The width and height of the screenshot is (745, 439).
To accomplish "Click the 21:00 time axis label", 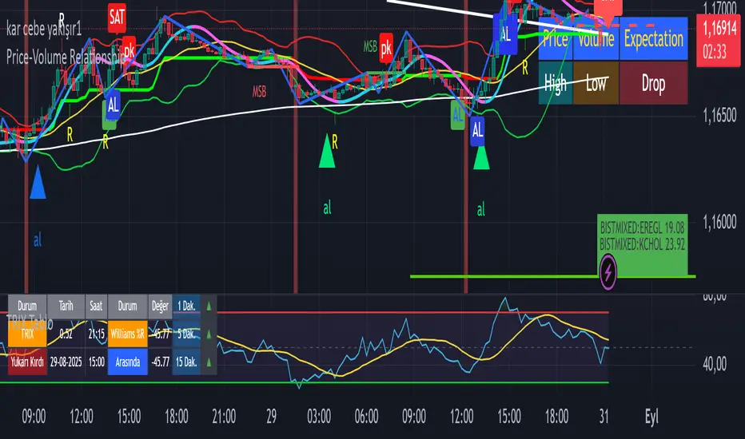I will (x=224, y=417).
